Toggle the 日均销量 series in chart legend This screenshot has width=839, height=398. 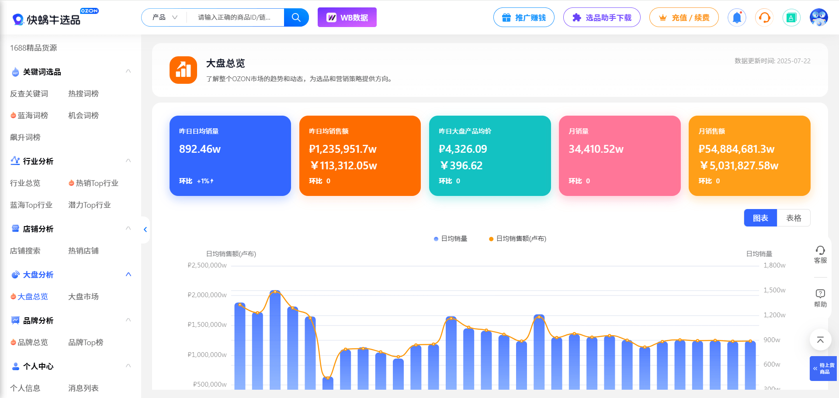450,239
